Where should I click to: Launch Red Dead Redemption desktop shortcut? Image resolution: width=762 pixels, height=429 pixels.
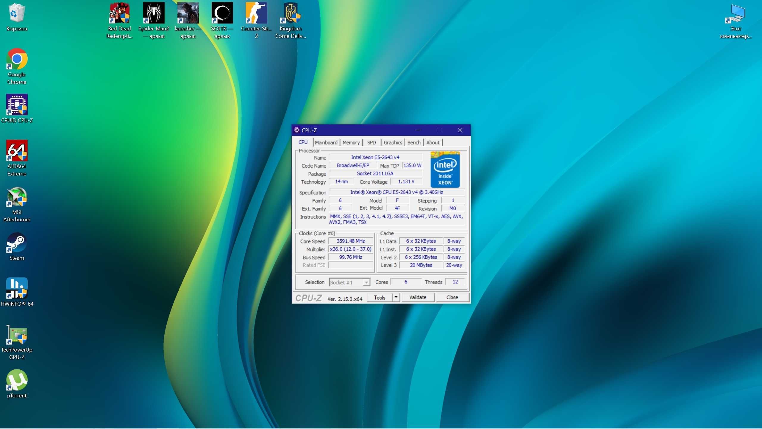[119, 20]
